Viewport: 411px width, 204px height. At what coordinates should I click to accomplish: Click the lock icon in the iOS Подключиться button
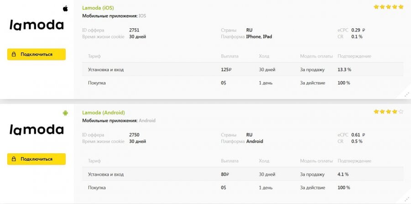(14, 54)
